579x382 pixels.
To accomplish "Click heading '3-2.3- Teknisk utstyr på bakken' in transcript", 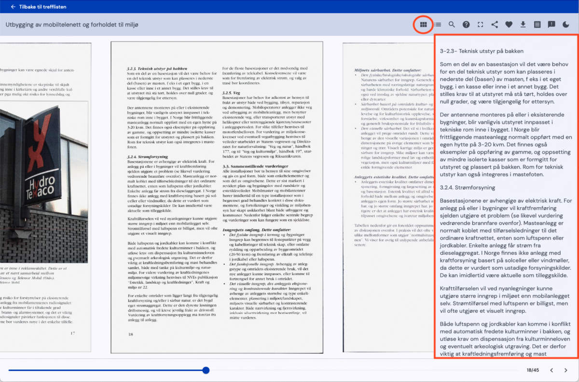I will (482, 51).
